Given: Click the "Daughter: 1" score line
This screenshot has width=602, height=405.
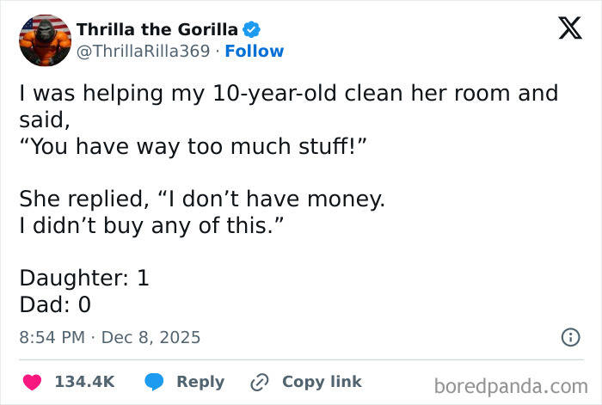Looking at the screenshot, I should point(85,279).
